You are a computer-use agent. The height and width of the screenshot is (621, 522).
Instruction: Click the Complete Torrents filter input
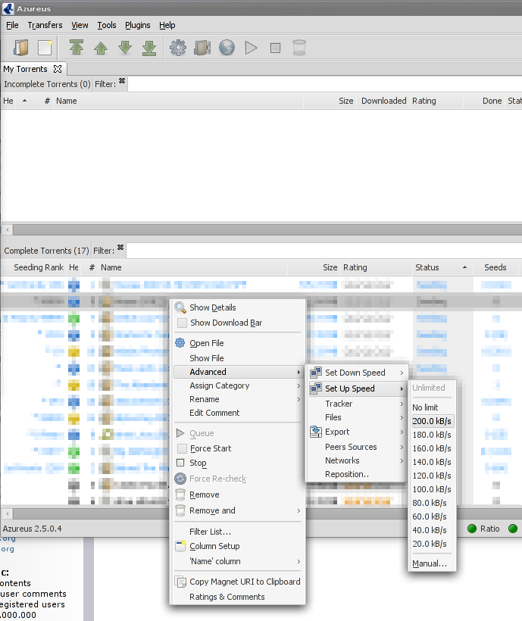[324, 251]
